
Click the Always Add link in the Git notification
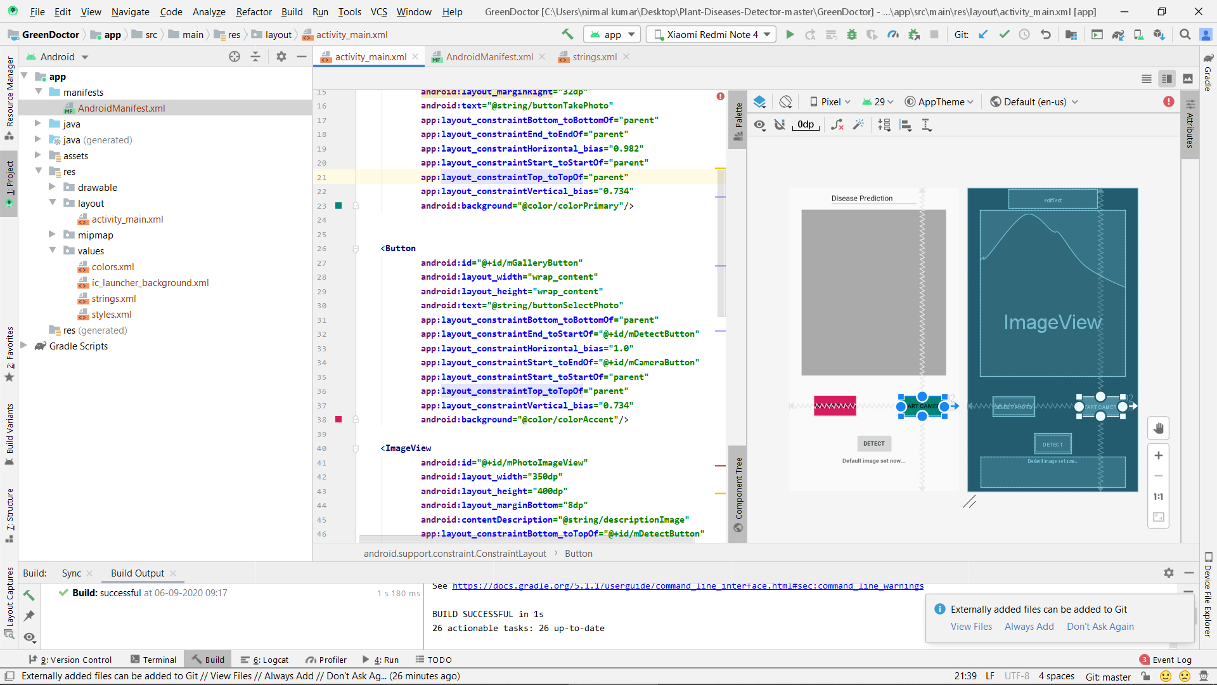coord(1029,626)
